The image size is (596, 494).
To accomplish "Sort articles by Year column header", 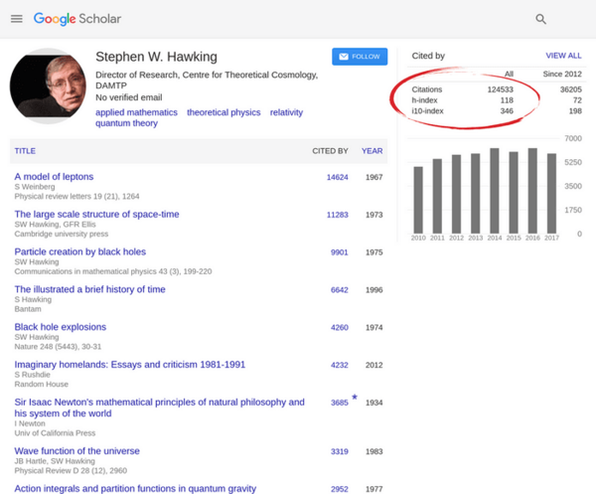I will [x=372, y=151].
